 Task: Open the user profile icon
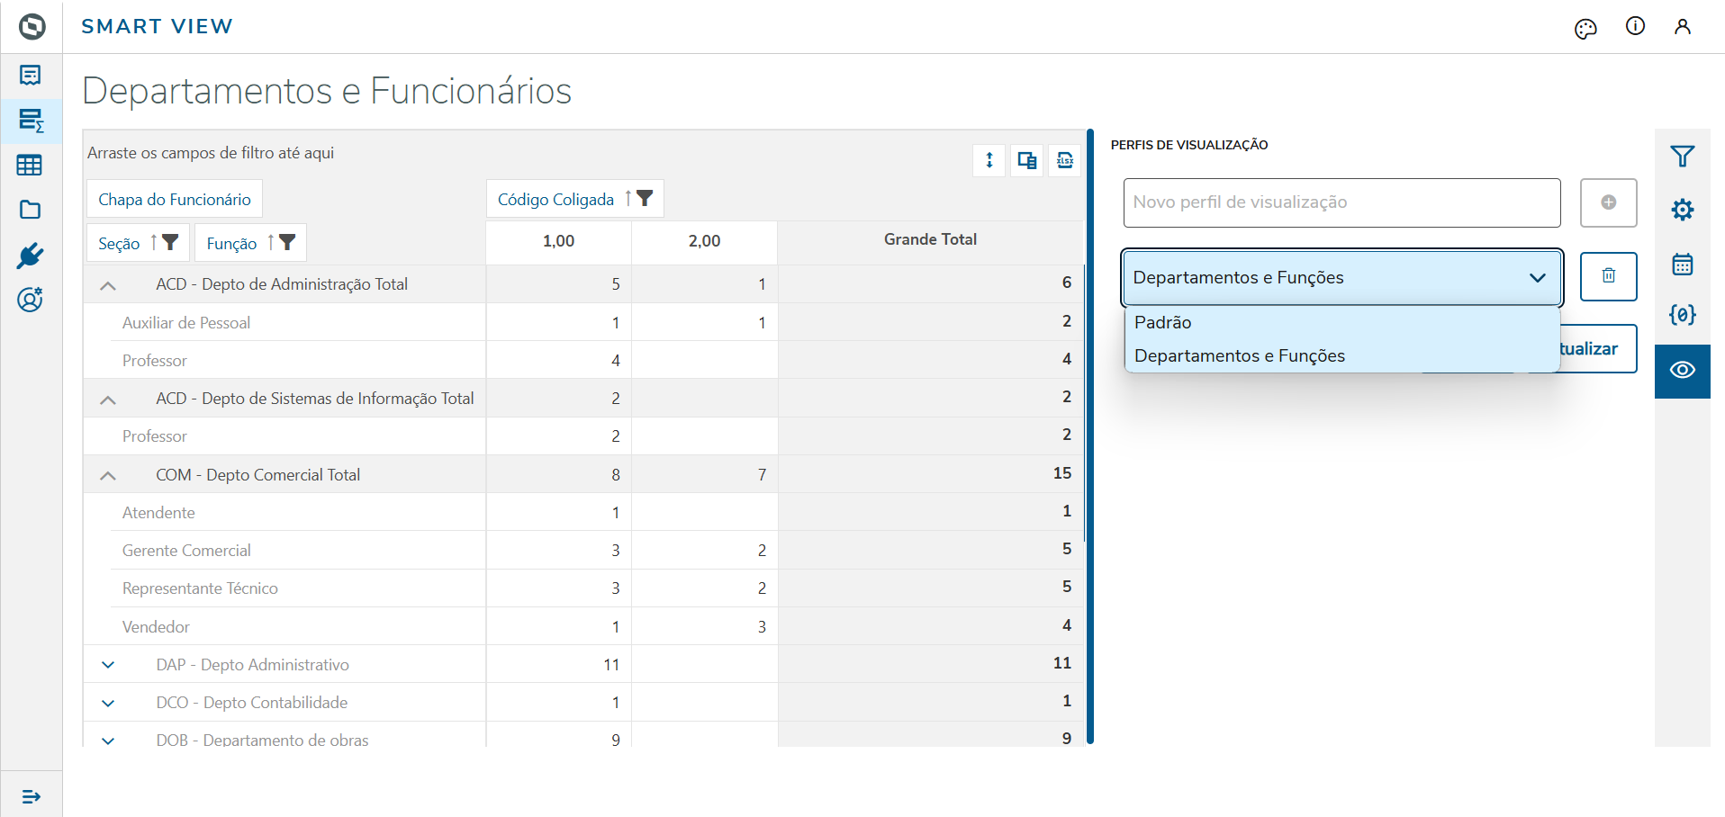1682,26
